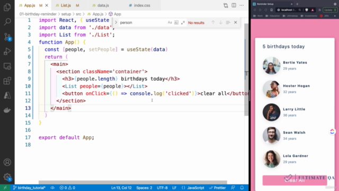This screenshot has height=191, width=339.
Task: Open the Docker view in the activity bar
Action: [x=7, y=110]
